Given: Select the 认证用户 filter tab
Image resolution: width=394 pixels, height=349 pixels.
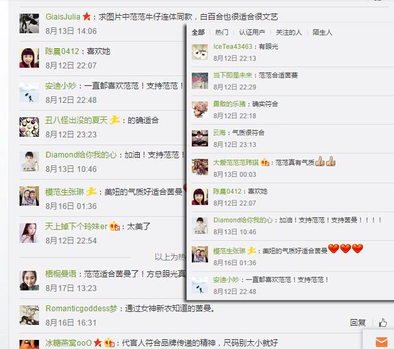Looking at the screenshot, I should coord(252,32).
